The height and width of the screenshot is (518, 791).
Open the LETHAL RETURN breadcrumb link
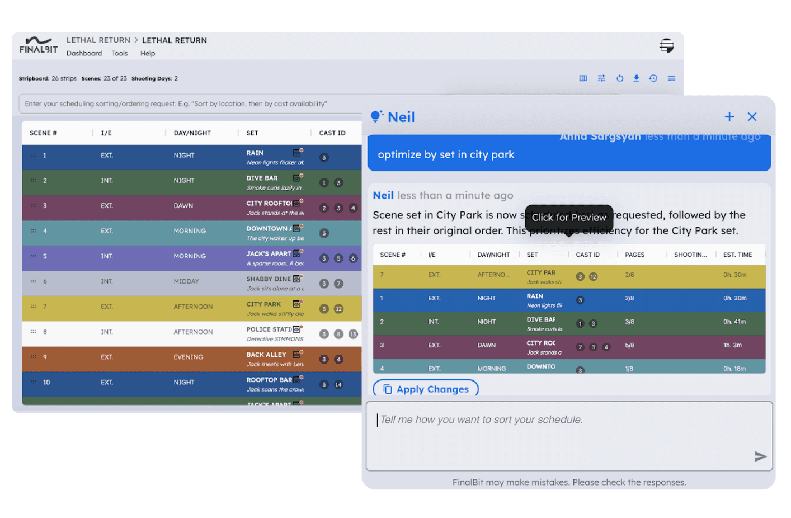(98, 40)
